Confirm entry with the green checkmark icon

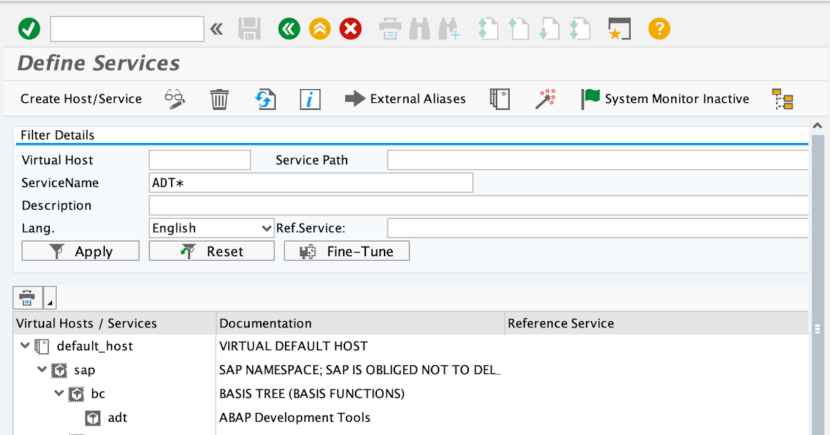(28, 28)
